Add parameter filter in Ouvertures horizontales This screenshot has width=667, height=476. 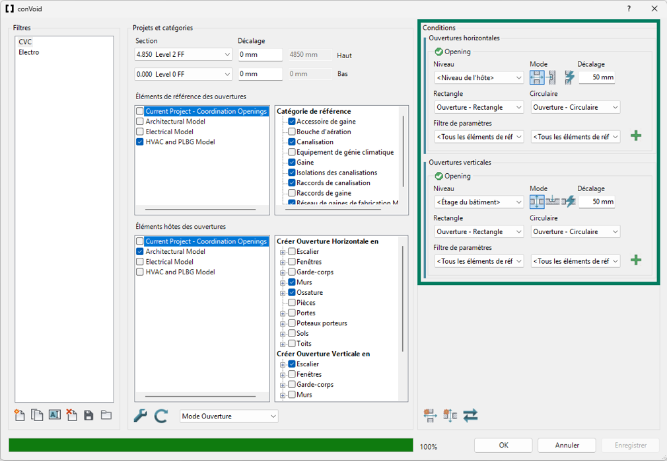636,136
